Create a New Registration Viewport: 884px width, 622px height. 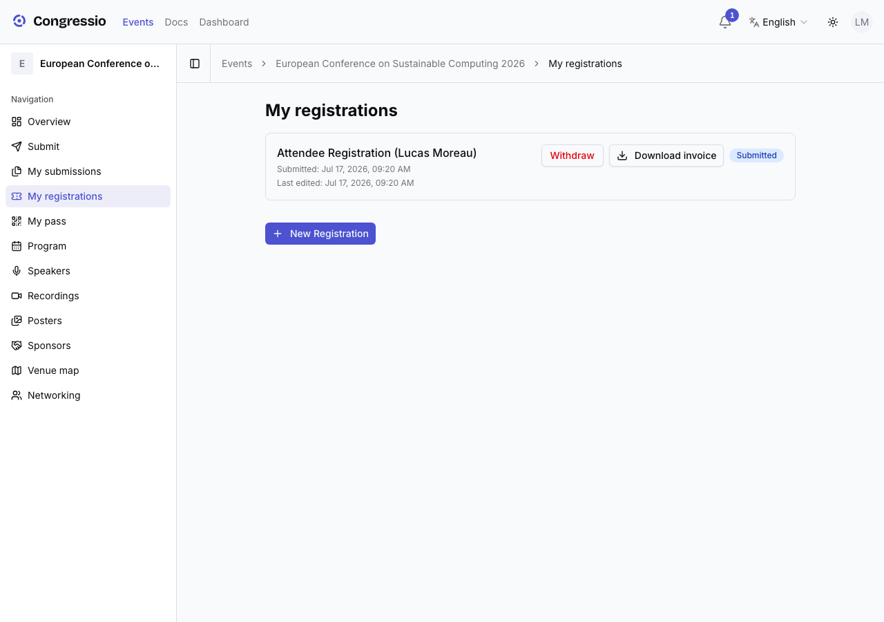pyautogui.click(x=320, y=234)
